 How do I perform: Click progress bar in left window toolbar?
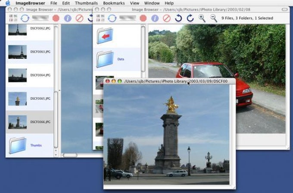click(x=41, y=18)
